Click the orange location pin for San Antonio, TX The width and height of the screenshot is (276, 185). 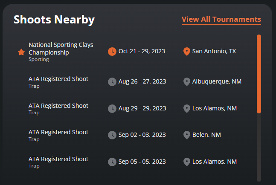(x=187, y=52)
